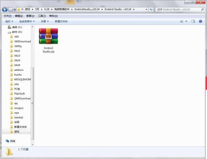Viewport: 207px width, 159px height.
Task: Click the sidebar scrollbar down arrow
Action: click(x=33, y=145)
